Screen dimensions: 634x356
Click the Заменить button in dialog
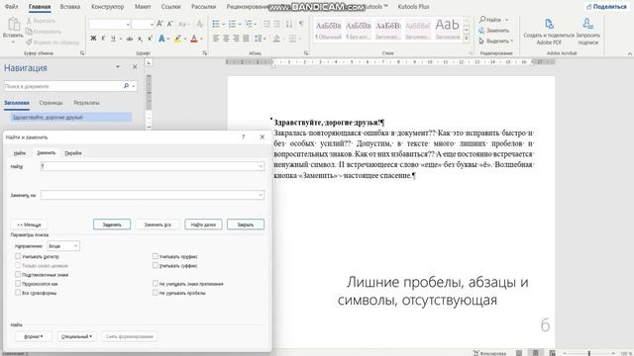(112, 224)
